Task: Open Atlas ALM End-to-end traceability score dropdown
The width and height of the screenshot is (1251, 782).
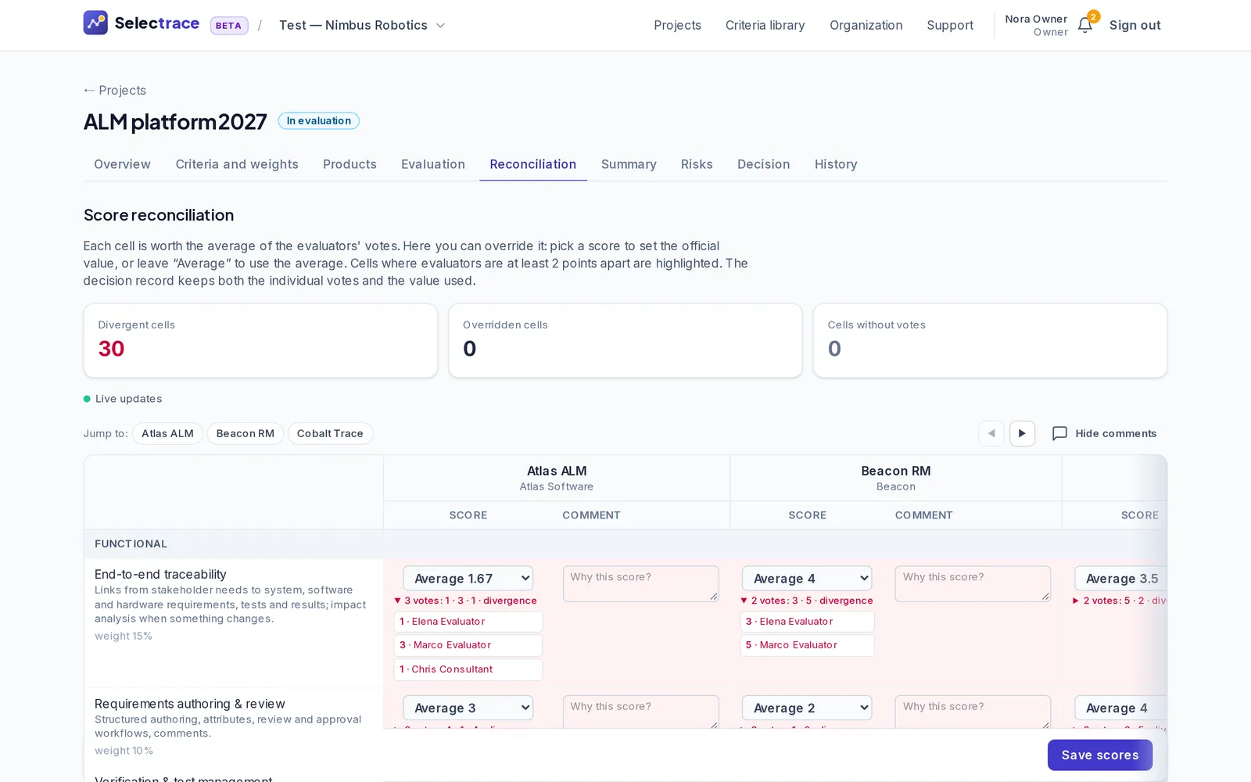Action: coord(468,579)
